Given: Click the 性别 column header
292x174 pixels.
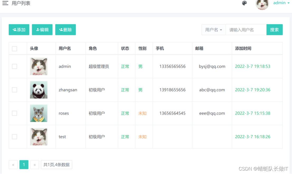Looking at the screenshot, I should point(142,49).
